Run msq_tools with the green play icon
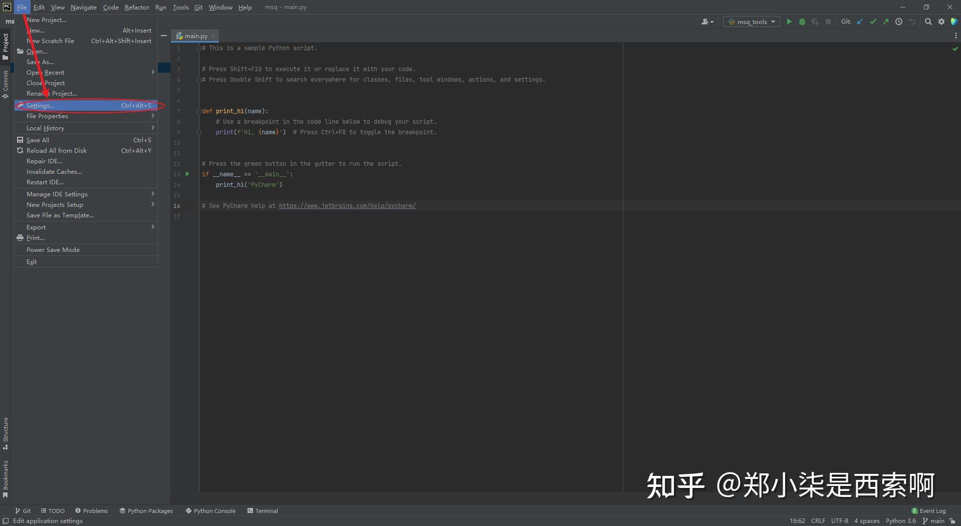 789,22
